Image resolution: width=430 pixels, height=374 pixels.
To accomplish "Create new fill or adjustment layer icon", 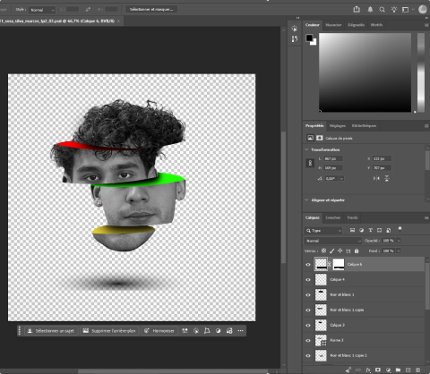I will coord(388,370).
